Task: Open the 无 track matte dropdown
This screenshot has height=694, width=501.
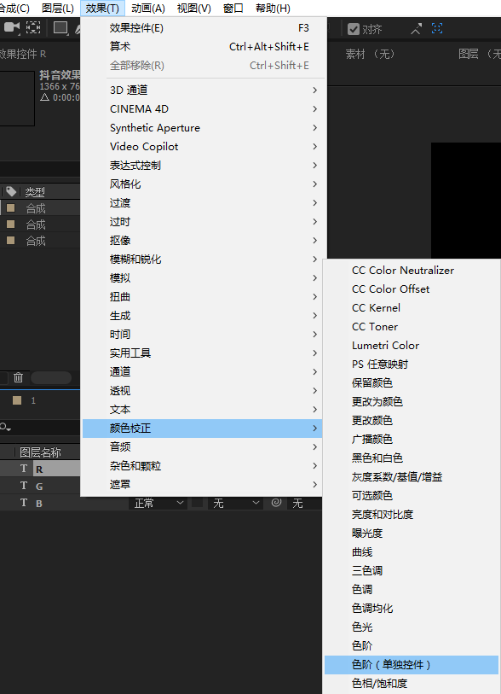Action: coord(236,504)
